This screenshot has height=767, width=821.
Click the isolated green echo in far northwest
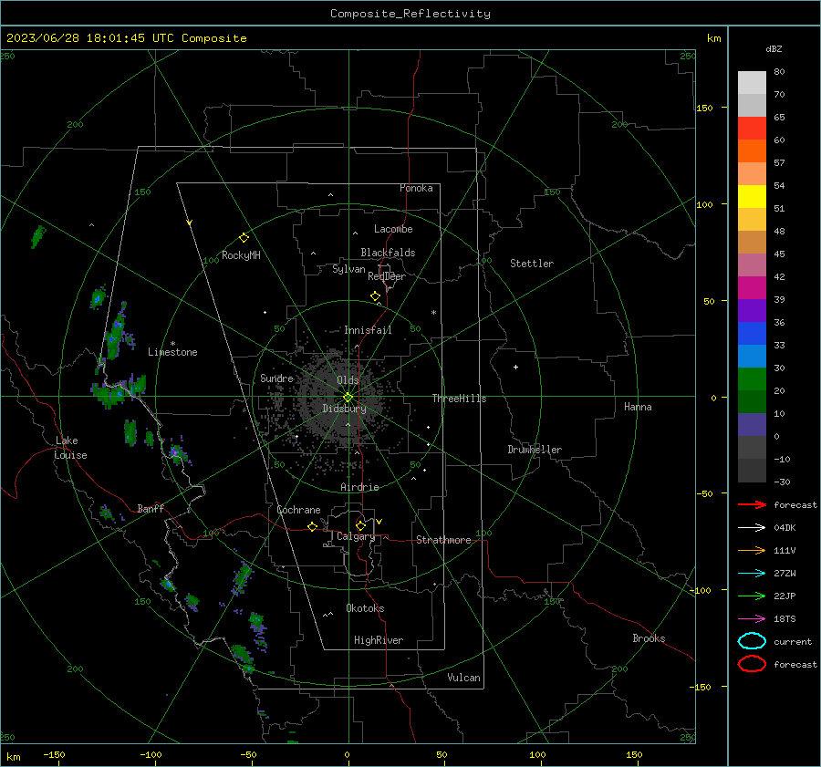pos(38,236)
